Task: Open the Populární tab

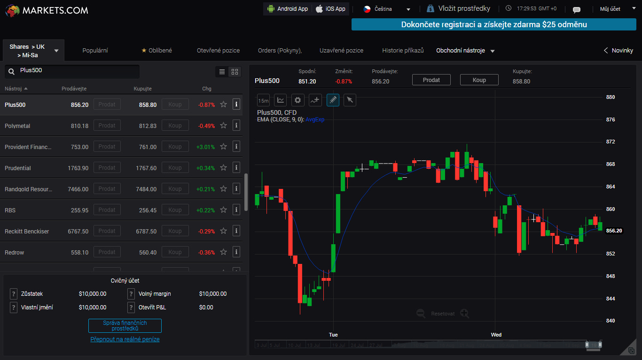Action: point(95,51)
